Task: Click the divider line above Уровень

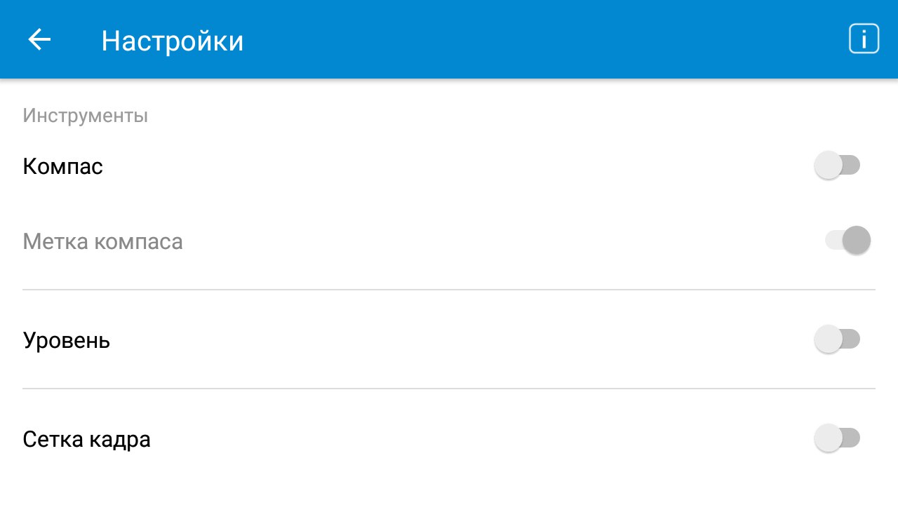Action: pyautogui.click(x=449, y=290)
